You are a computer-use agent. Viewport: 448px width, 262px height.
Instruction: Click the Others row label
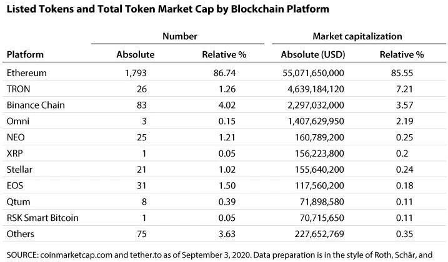pyautogui.click(x=20, y=234)
